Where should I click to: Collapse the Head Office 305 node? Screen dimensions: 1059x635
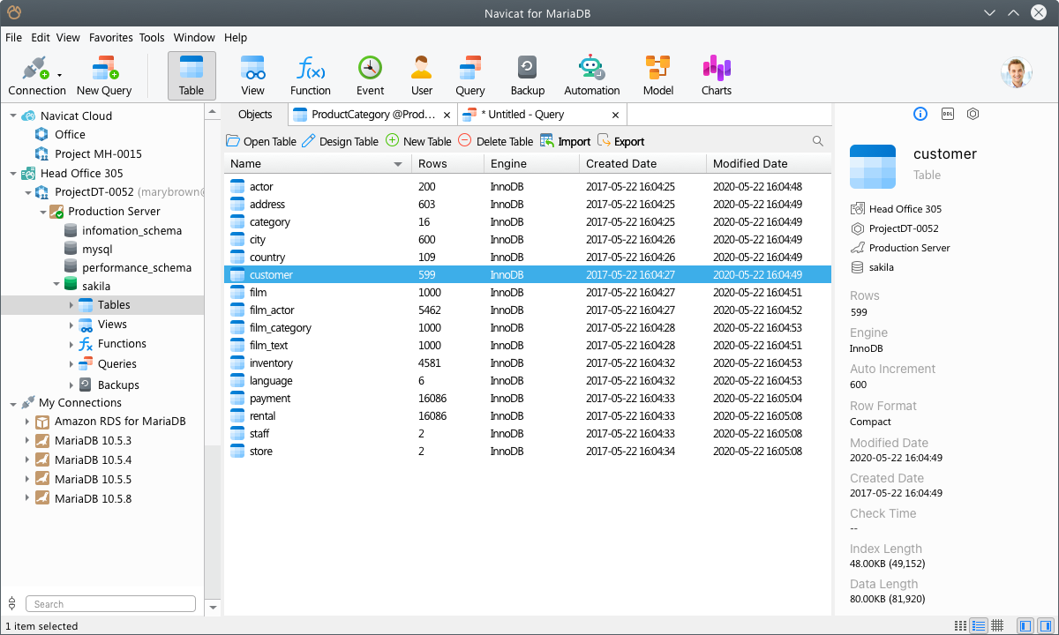pos(13,173)
